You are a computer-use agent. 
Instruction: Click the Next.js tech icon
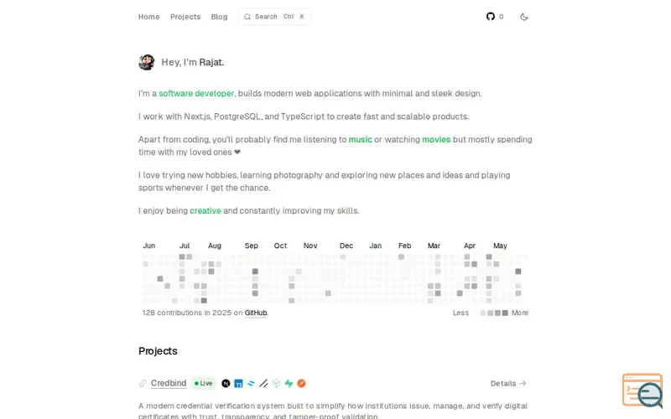click(226, 384)
